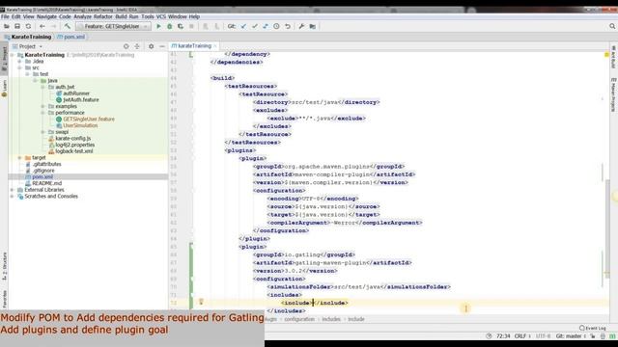Click scroll-from-source target icon in Project panel
This screenshot has width=618, height=347.
(126, 46)
